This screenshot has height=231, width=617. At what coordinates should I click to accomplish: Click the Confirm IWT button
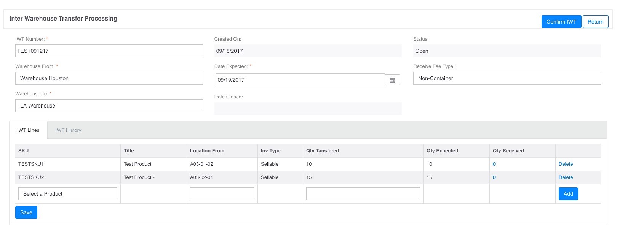point(561,22)
